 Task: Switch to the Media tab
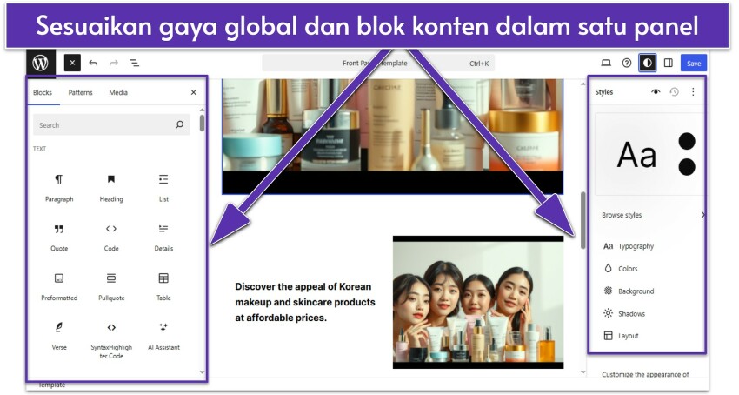pos(118,92)
